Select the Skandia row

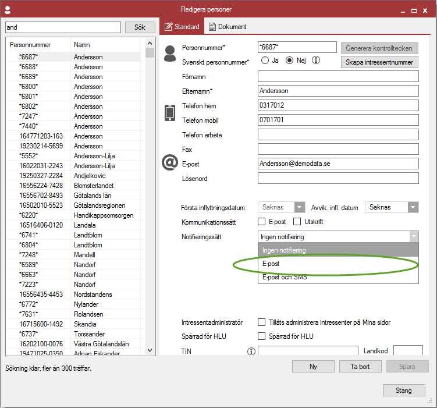73,324
